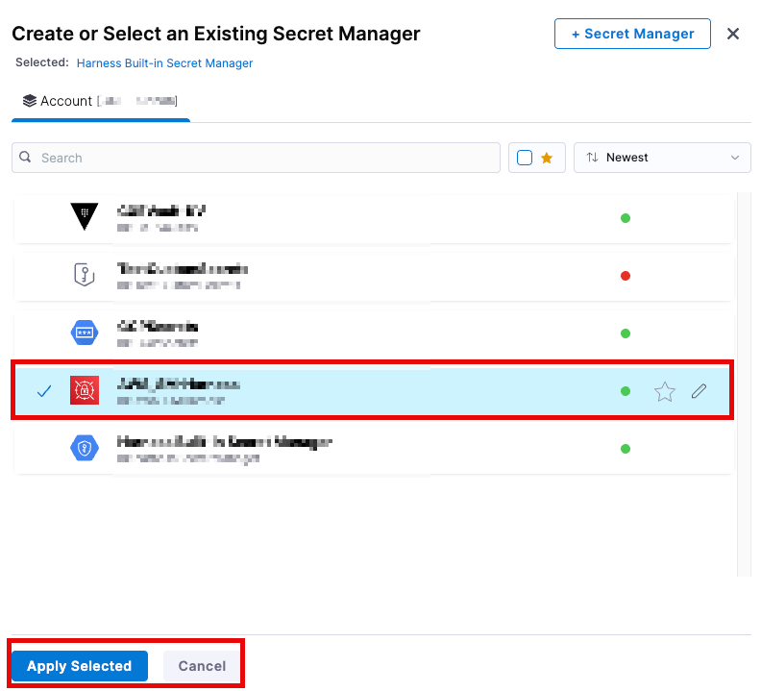Click the shield-with-key custom secret manager icon

tap(85, 275)
